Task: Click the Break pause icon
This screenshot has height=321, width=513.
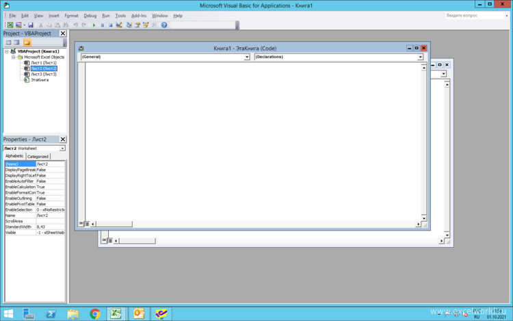Action: click(103, 25)
